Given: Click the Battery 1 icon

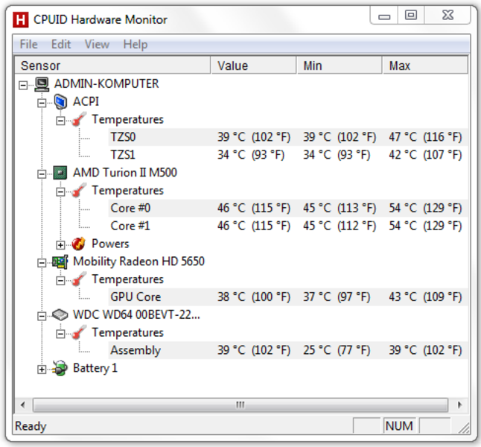Looking at the screenshot, I should [x=60, y=368].
